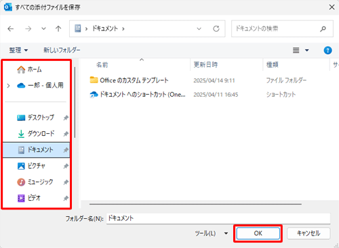Open デスクトップ in navigation pane
The width and height of the screenshot is (339, 248).
tap(36, 118)
